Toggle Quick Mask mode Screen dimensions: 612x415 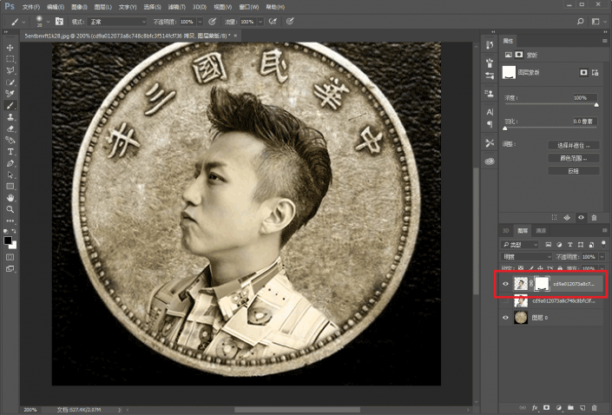10,257
